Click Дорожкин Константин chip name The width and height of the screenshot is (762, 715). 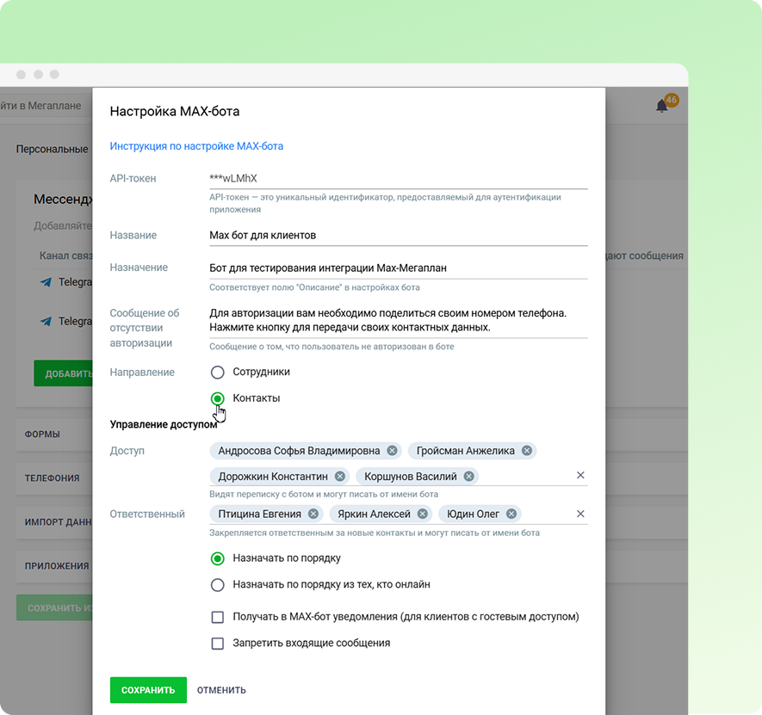click(273, 477)
